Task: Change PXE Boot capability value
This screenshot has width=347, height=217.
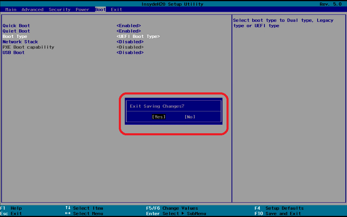Action: pyautogui.click(x=130, y=47)
